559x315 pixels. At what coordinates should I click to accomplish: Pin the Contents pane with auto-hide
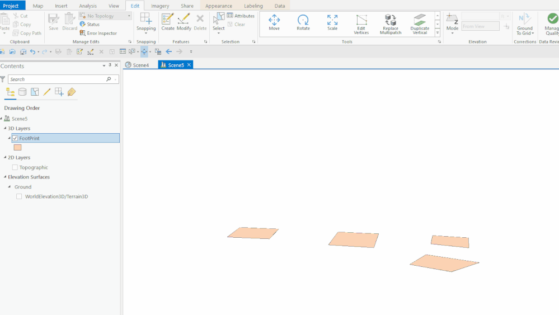click(110, 65)
